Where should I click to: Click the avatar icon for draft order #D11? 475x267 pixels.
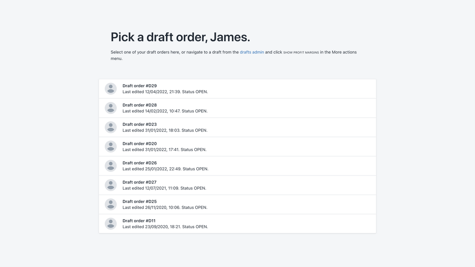(111, 224)
